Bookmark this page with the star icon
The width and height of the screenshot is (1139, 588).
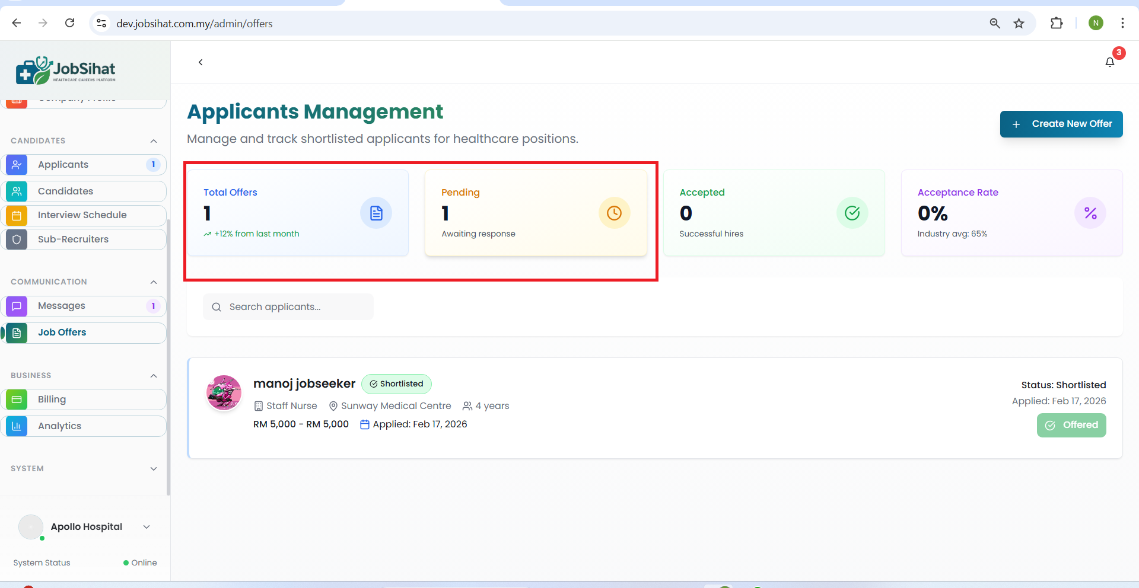[1019, 23]
